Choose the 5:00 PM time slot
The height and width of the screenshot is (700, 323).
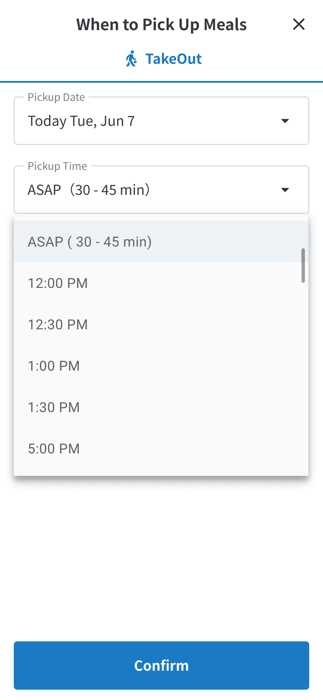(161, 448)
